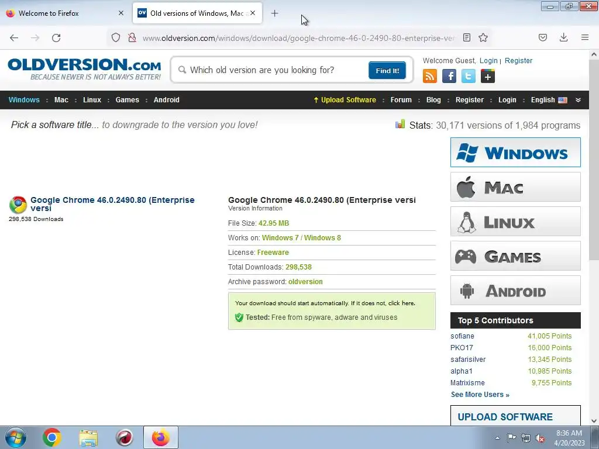This screenshot has height=449, width=599.
Task: Bookmark this page with the star icon
Action: [483, 37]
